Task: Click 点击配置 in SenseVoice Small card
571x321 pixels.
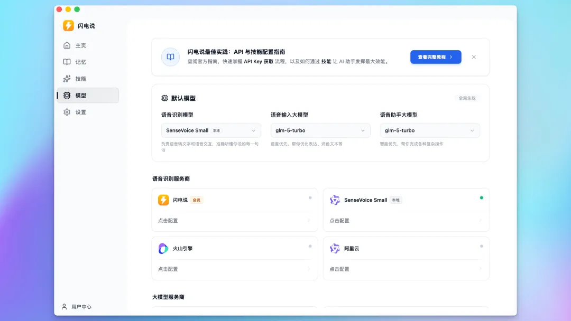Action: [339, 221]
